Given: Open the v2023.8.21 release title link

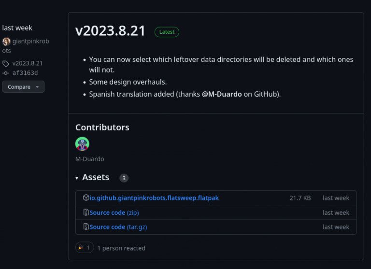Looking at the screenshot, I should pos(110,31).
